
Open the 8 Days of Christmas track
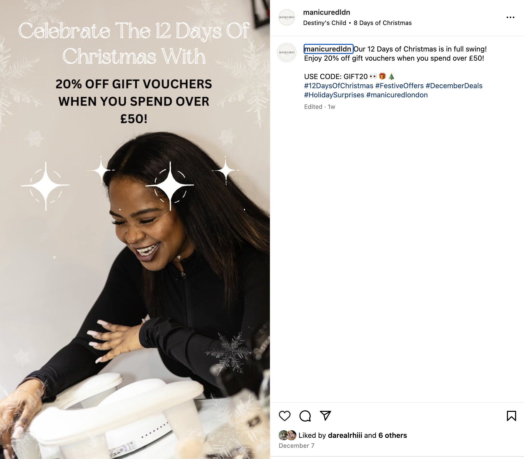click(383, 23)
